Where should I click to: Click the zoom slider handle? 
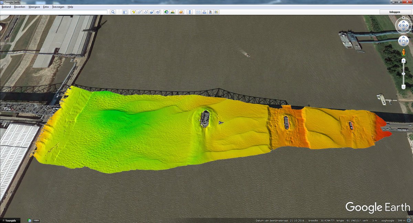(x=403, y=74)
